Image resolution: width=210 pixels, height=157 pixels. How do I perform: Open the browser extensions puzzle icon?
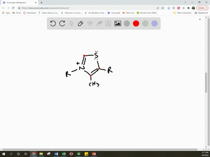tap(189, 8)
